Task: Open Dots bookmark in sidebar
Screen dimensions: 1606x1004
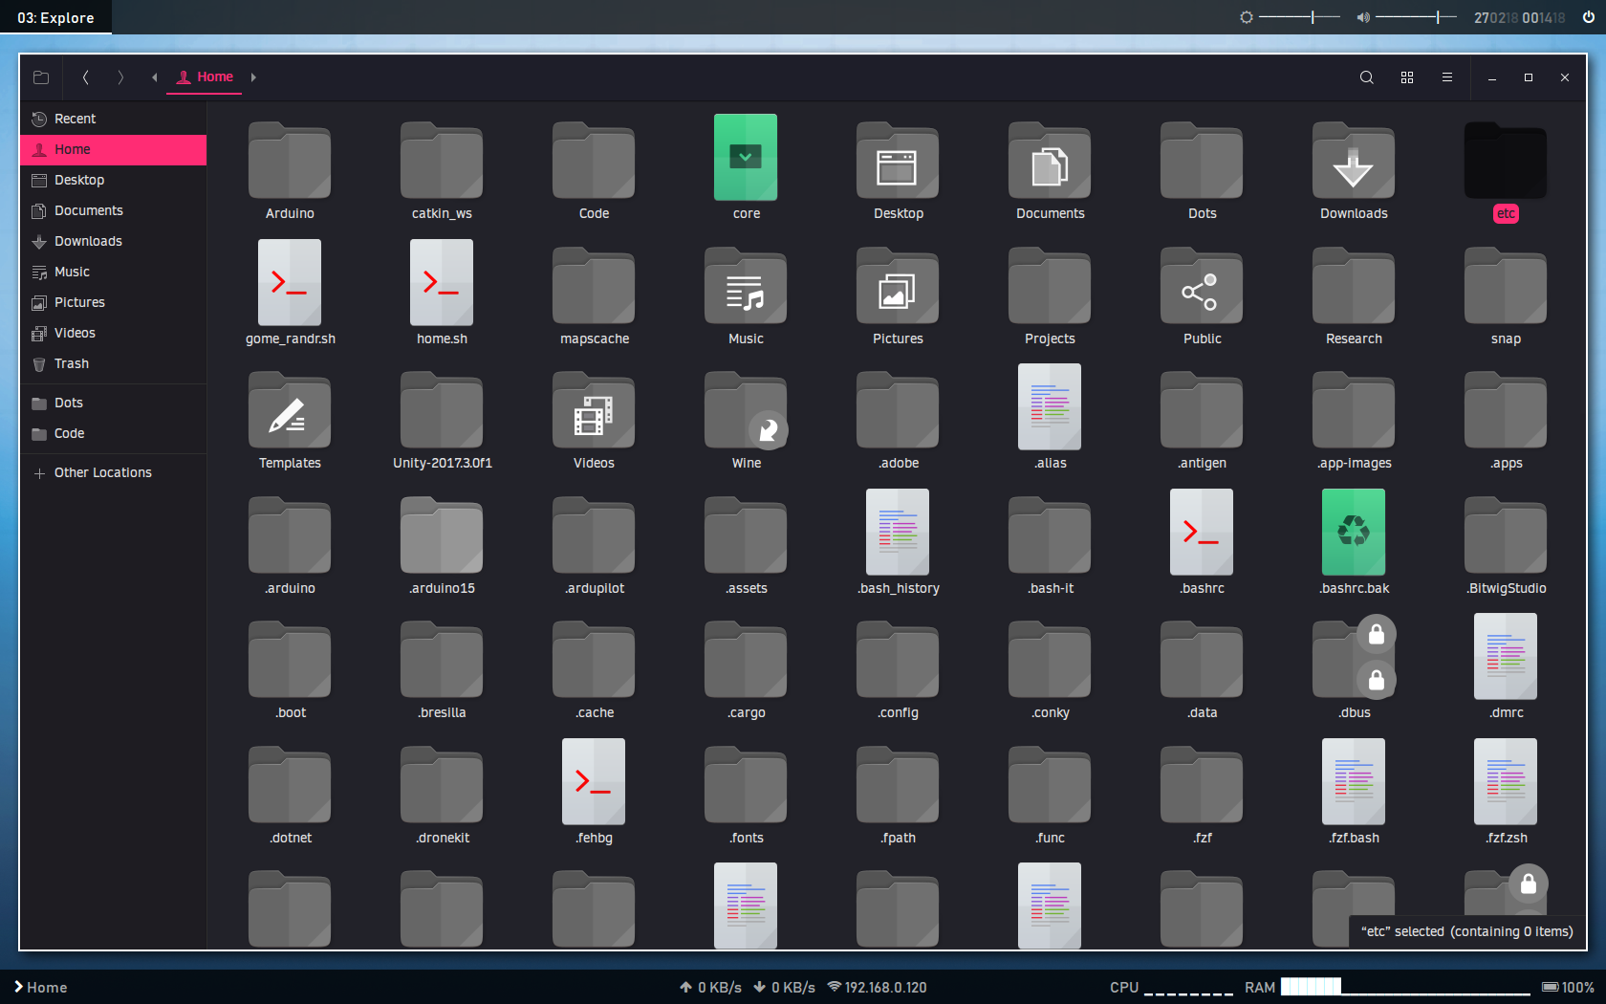Action: point(113,403)
